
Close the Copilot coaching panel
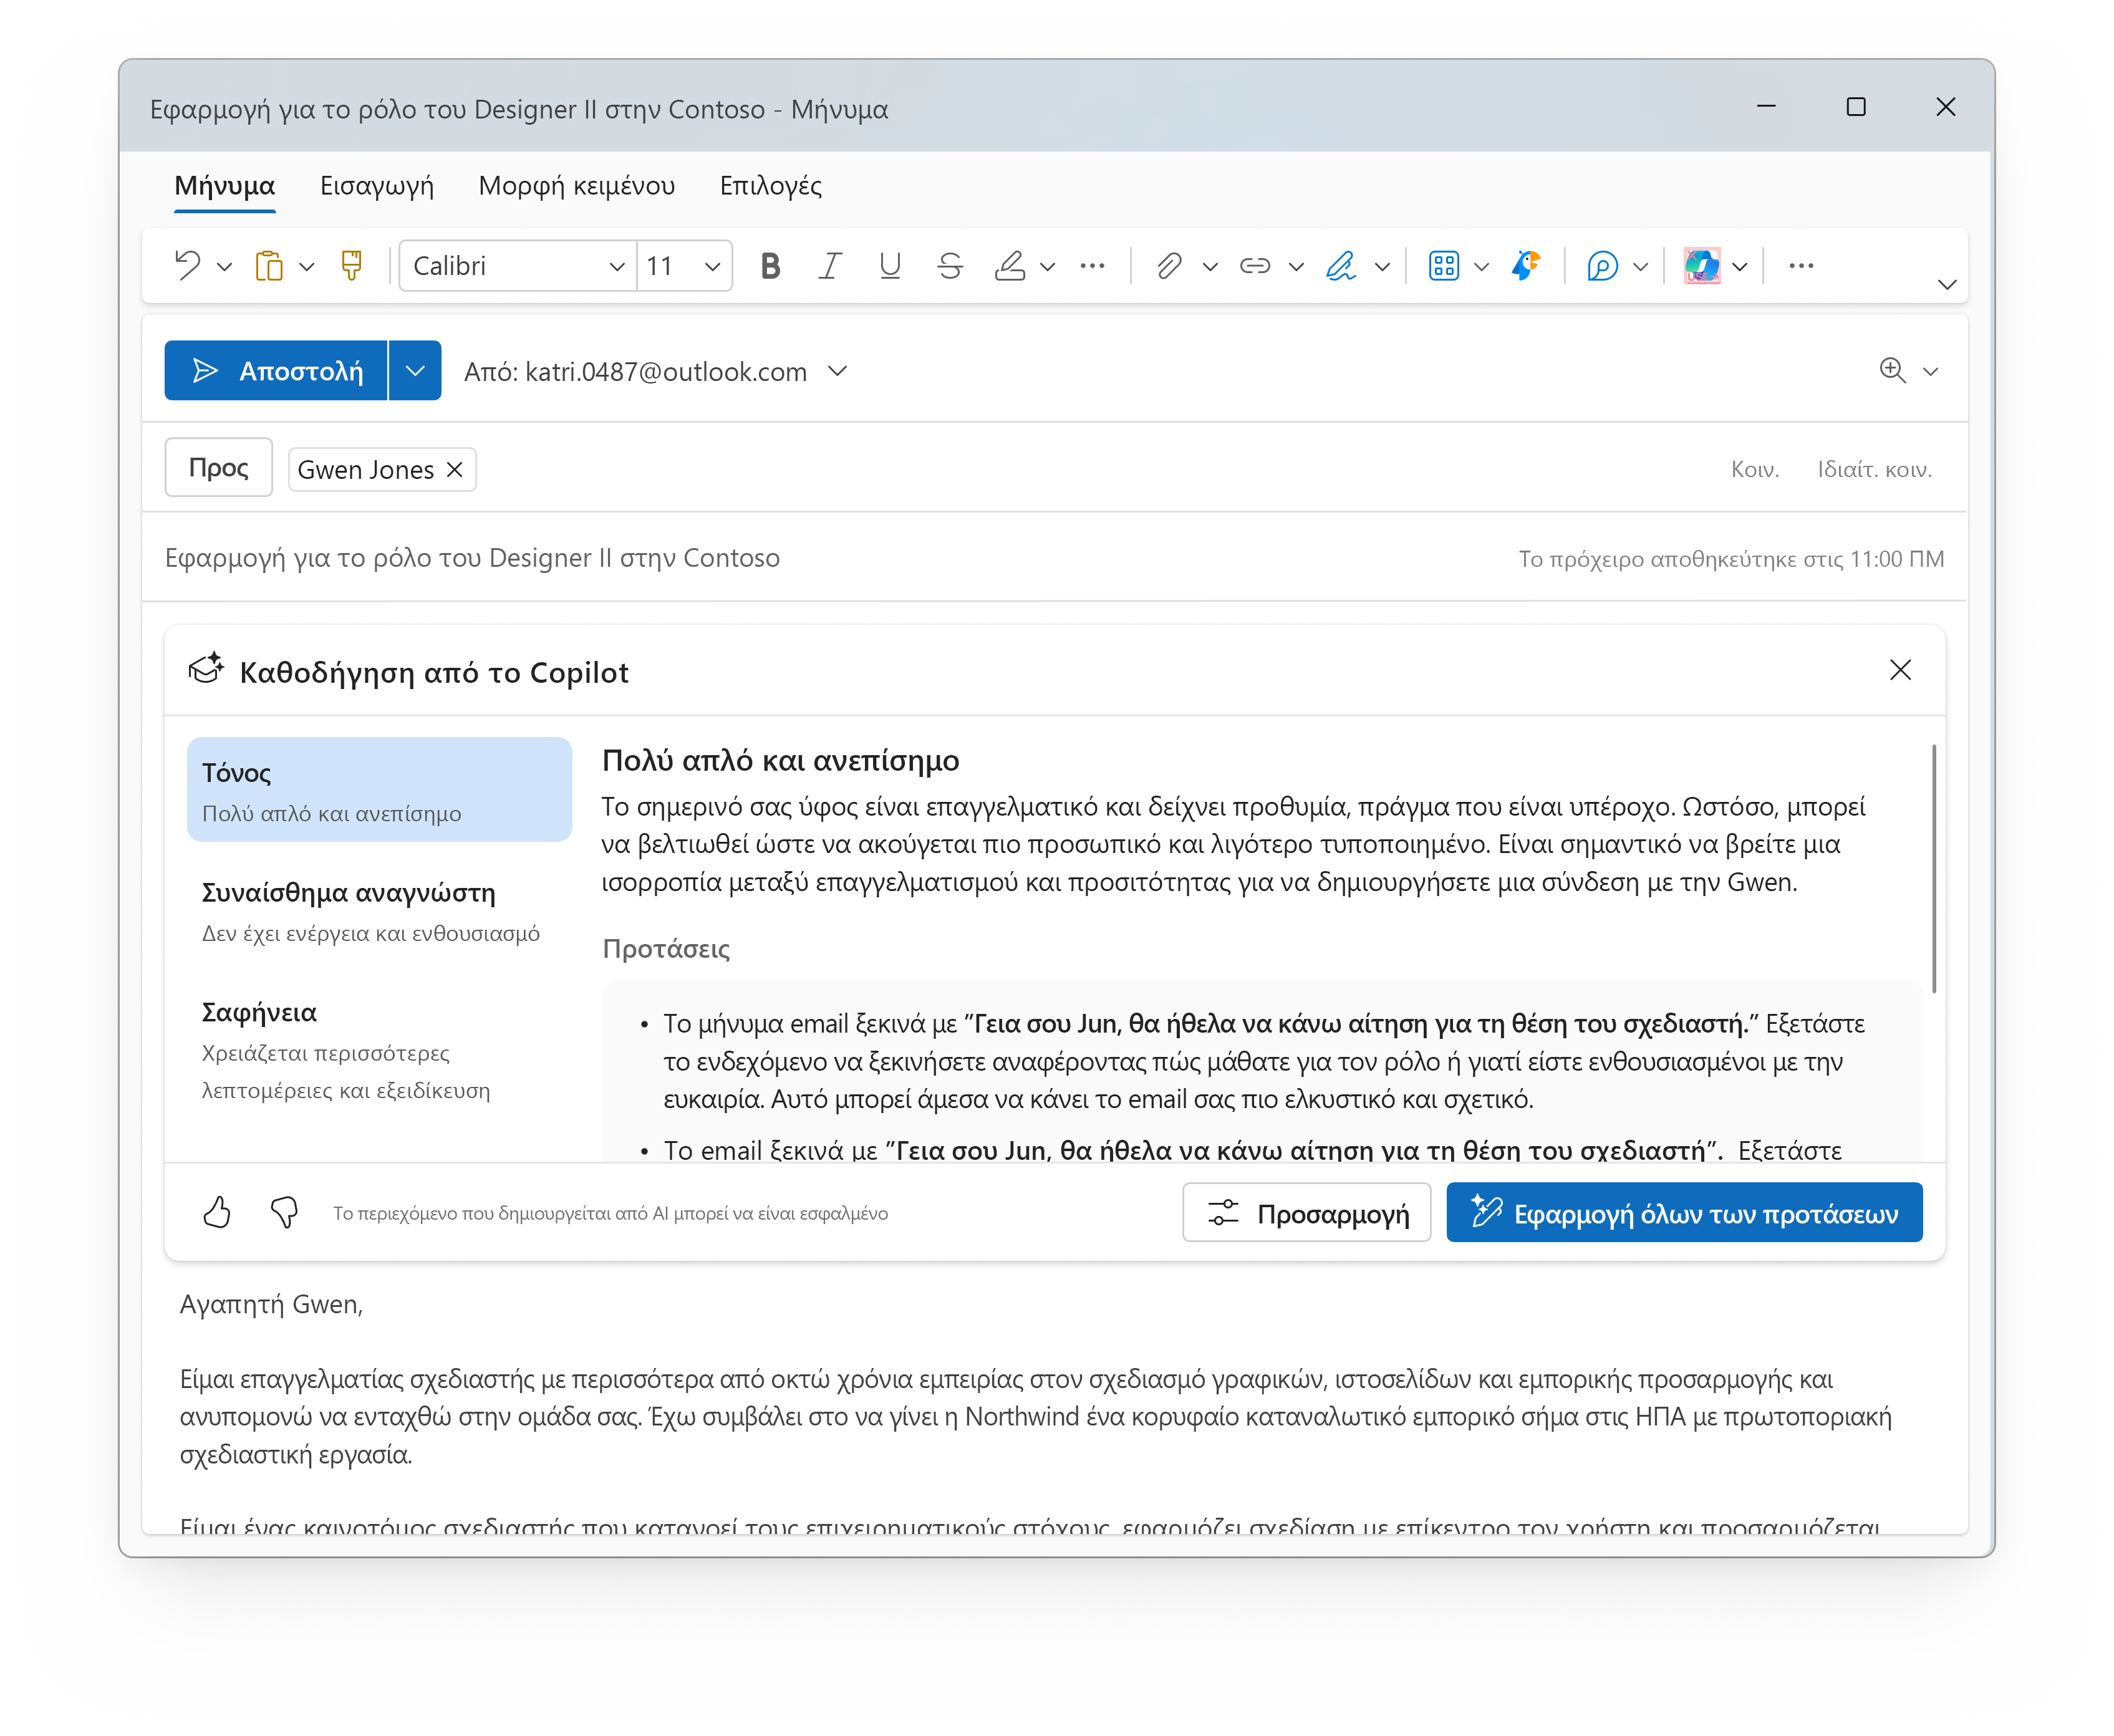coord(1900,670)
